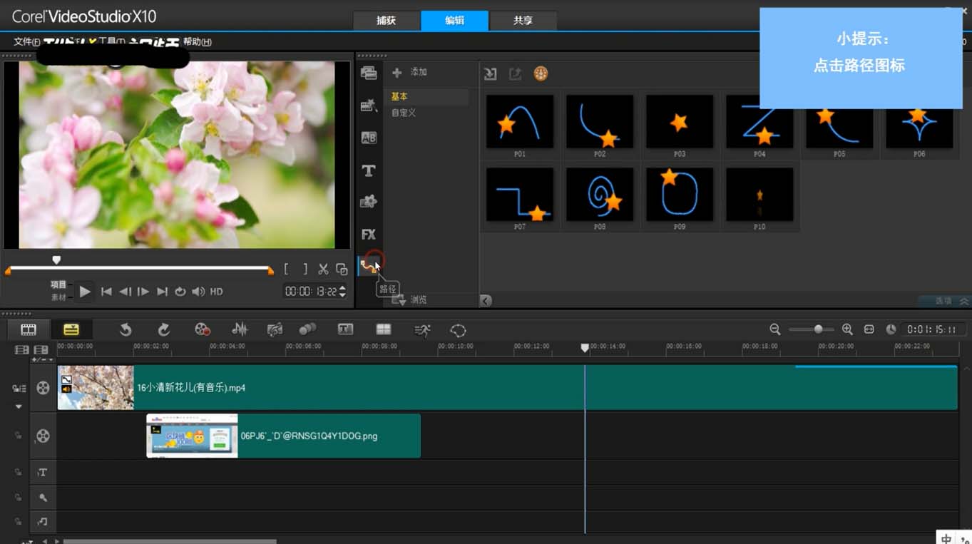The image size is (972, 544).
Task: Open the Transition (AB) library
Action: tap(368, 138)
